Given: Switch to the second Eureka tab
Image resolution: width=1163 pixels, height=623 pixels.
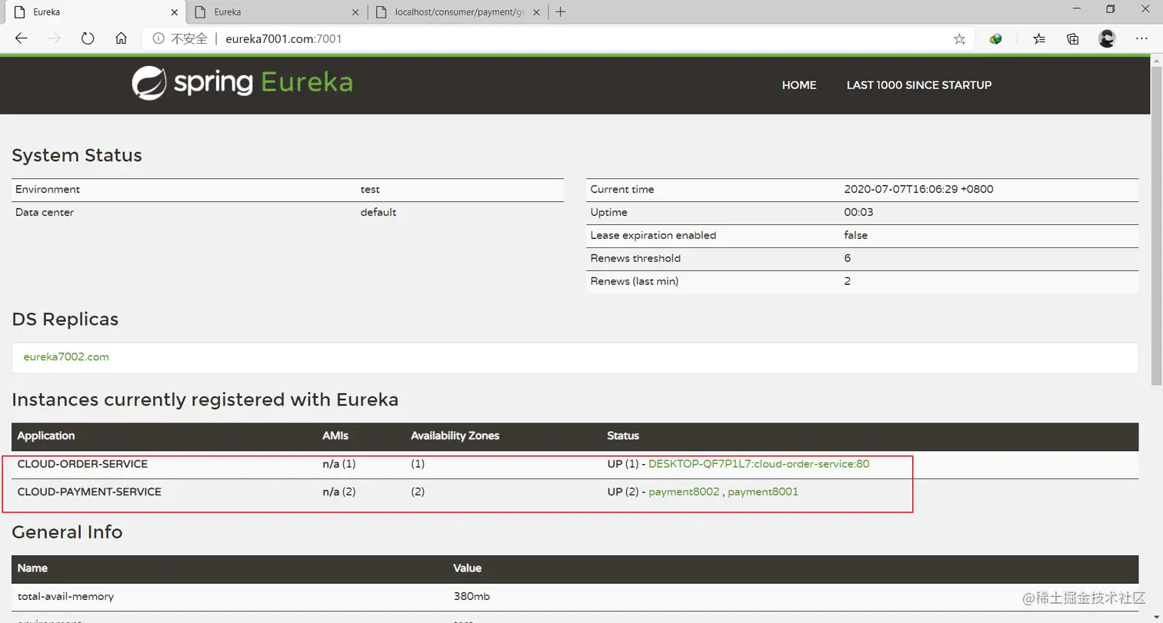Looking at the screenshot, I should tap(277, 12).
